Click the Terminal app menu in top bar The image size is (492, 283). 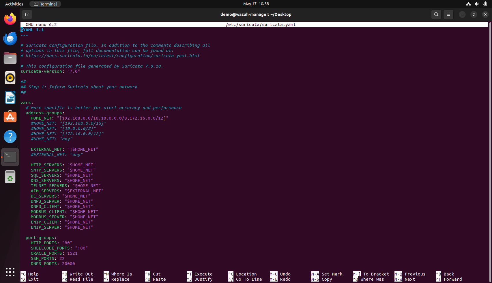tap(45, 4)
